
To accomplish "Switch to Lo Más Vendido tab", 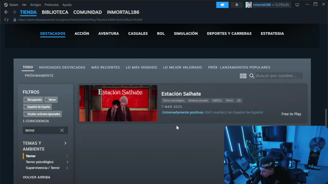I will tap(141, 67).
